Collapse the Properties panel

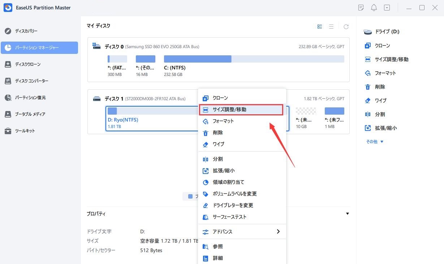(x=347, y=213)
